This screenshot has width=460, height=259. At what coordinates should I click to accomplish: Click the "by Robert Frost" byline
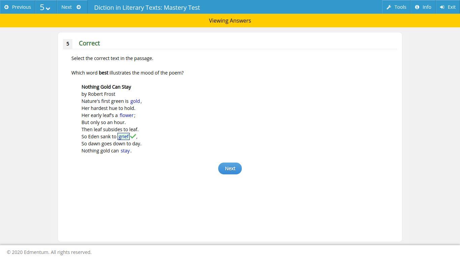click(98, 94)
